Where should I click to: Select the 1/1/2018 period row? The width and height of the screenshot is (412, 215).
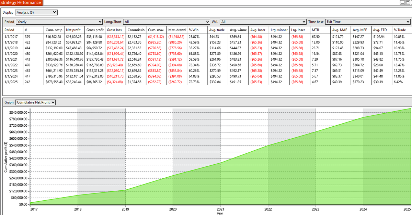tap(207, 42)
